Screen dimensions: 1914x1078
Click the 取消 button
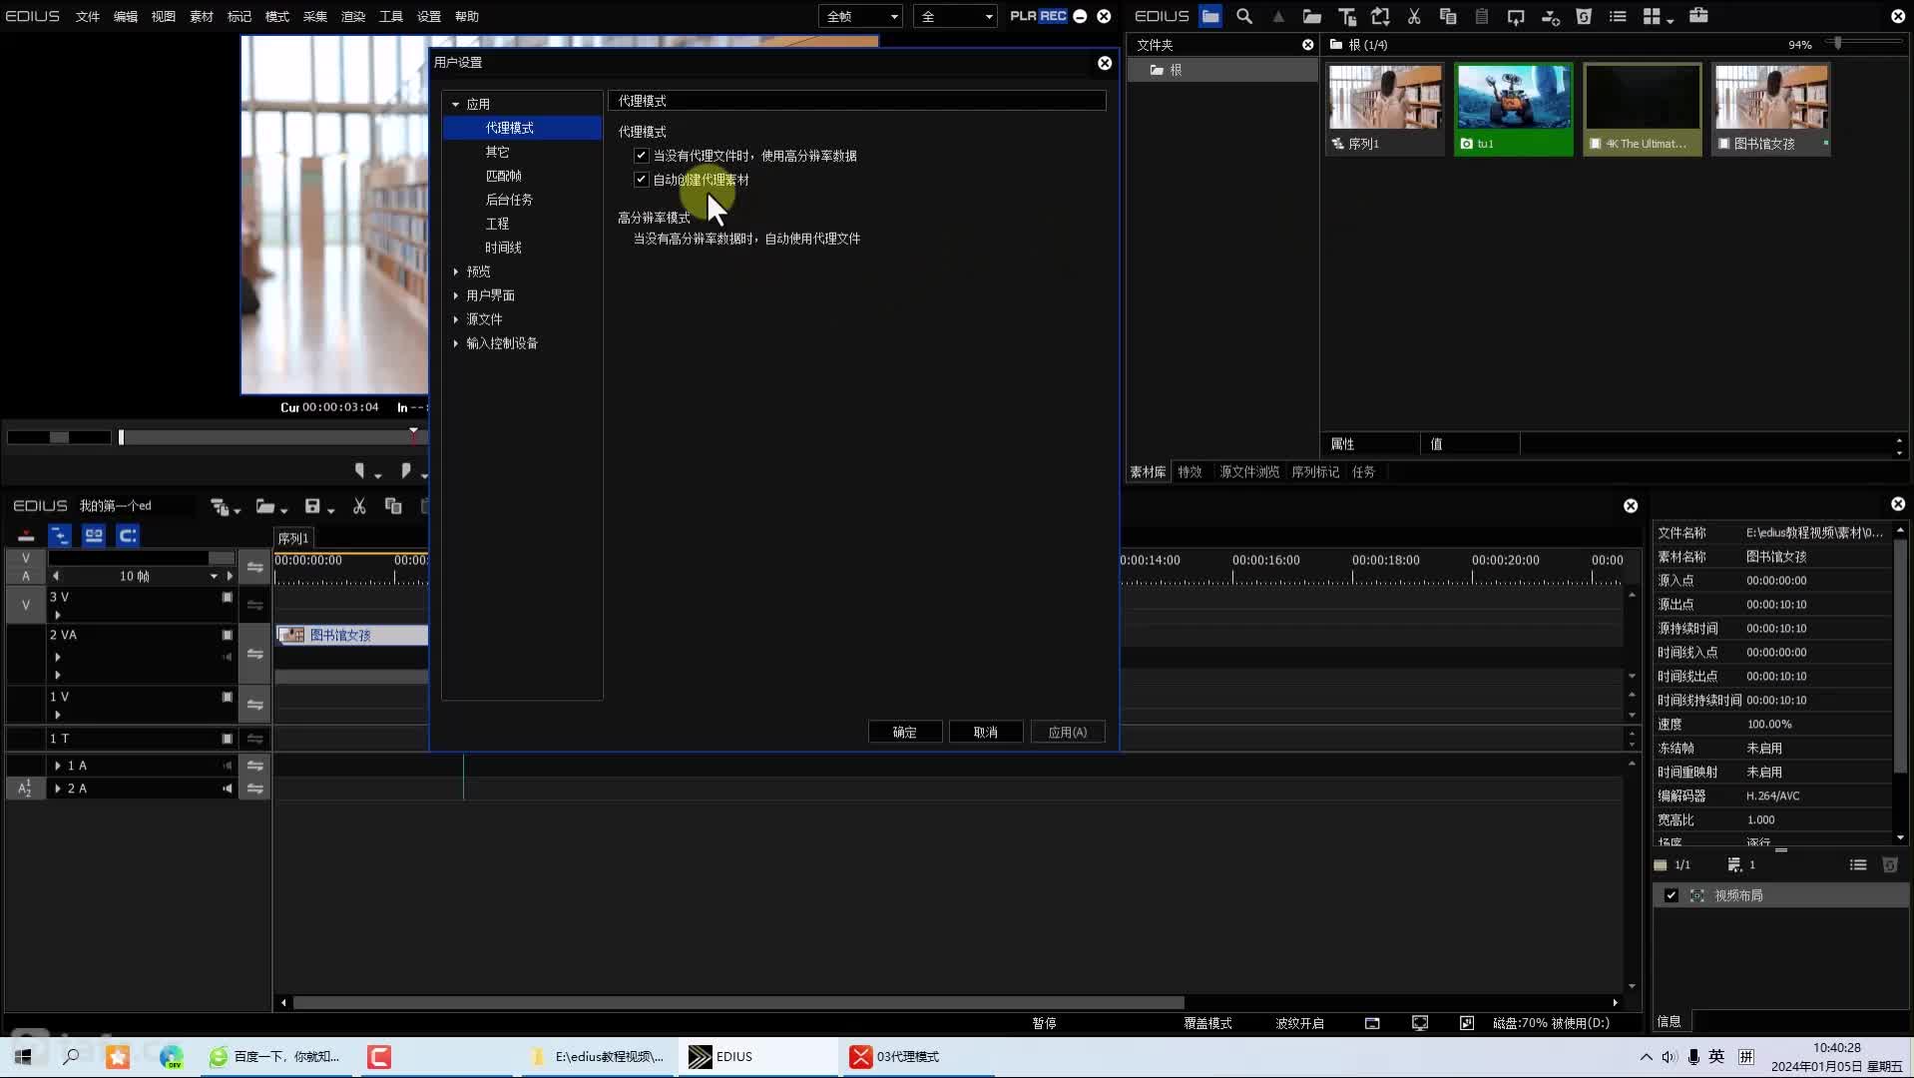[x=986, y=732]
